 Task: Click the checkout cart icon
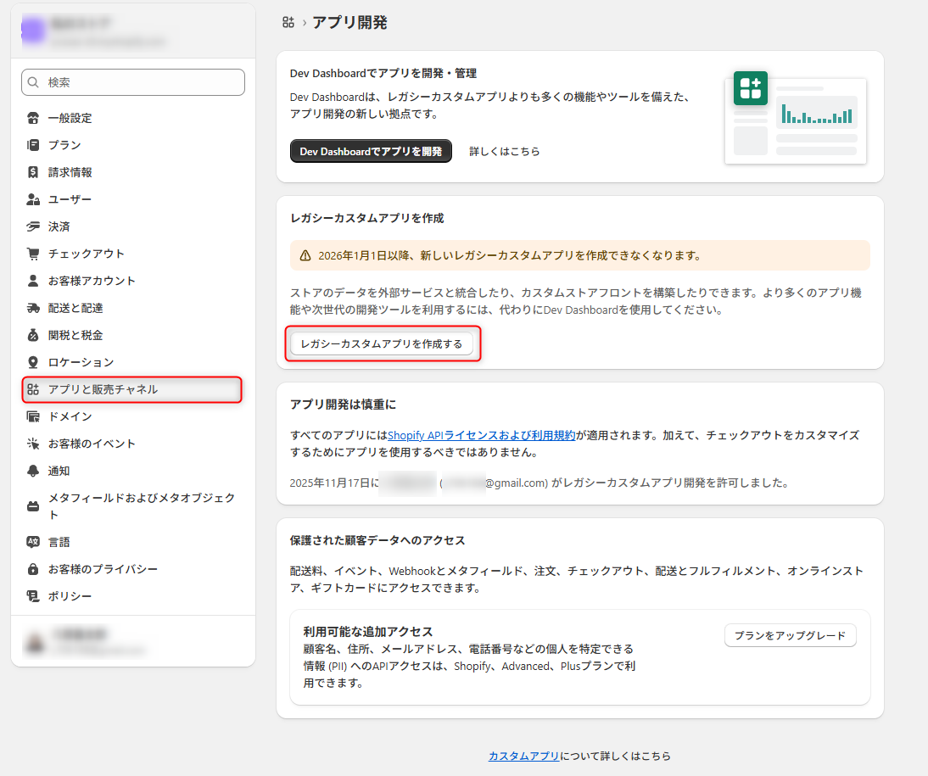(33, 254)
